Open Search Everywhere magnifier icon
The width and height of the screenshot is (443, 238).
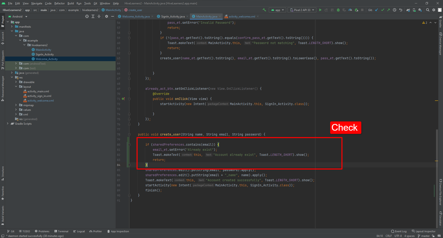(428, 10)
